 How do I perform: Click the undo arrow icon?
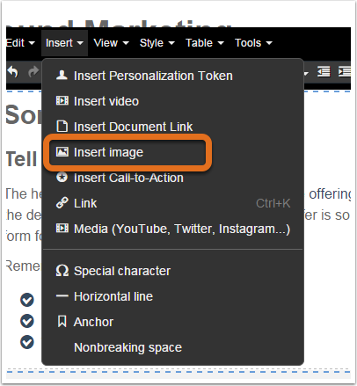[13, 72]
